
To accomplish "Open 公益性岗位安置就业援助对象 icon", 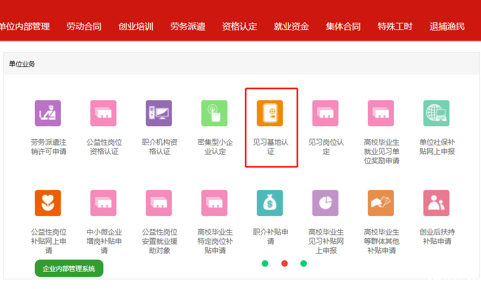I will pos(159,203).
